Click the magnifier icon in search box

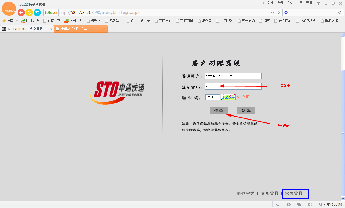click(340, 13)
